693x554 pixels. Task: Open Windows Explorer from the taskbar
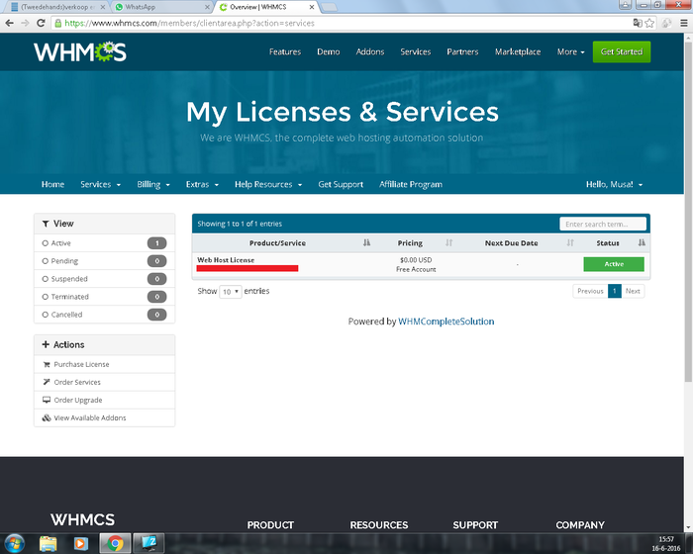[x=49, y=543]
